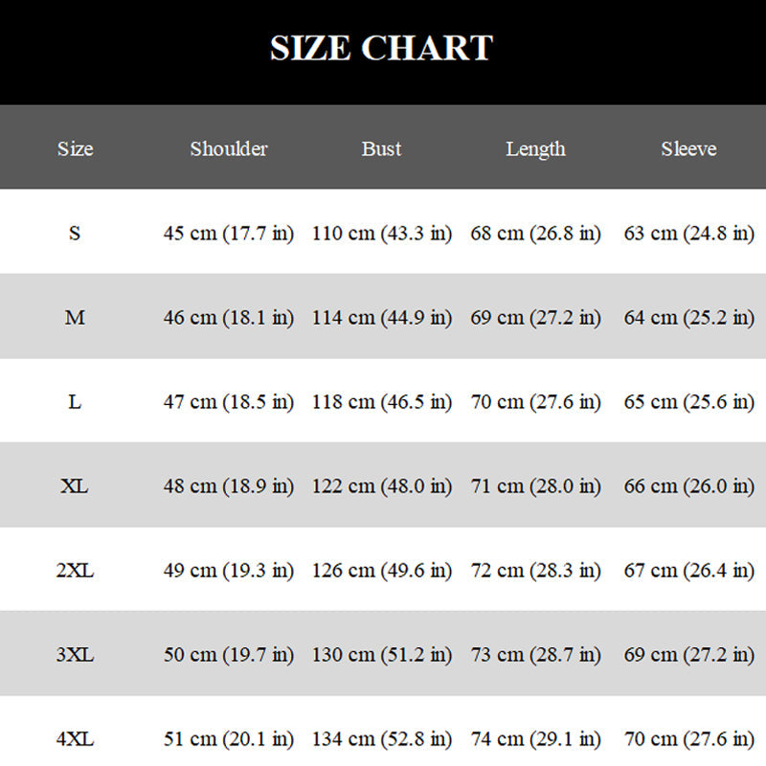766x766 pixels.
Task: Click the Shoulder column header
Action: click(x=229, y=148)
